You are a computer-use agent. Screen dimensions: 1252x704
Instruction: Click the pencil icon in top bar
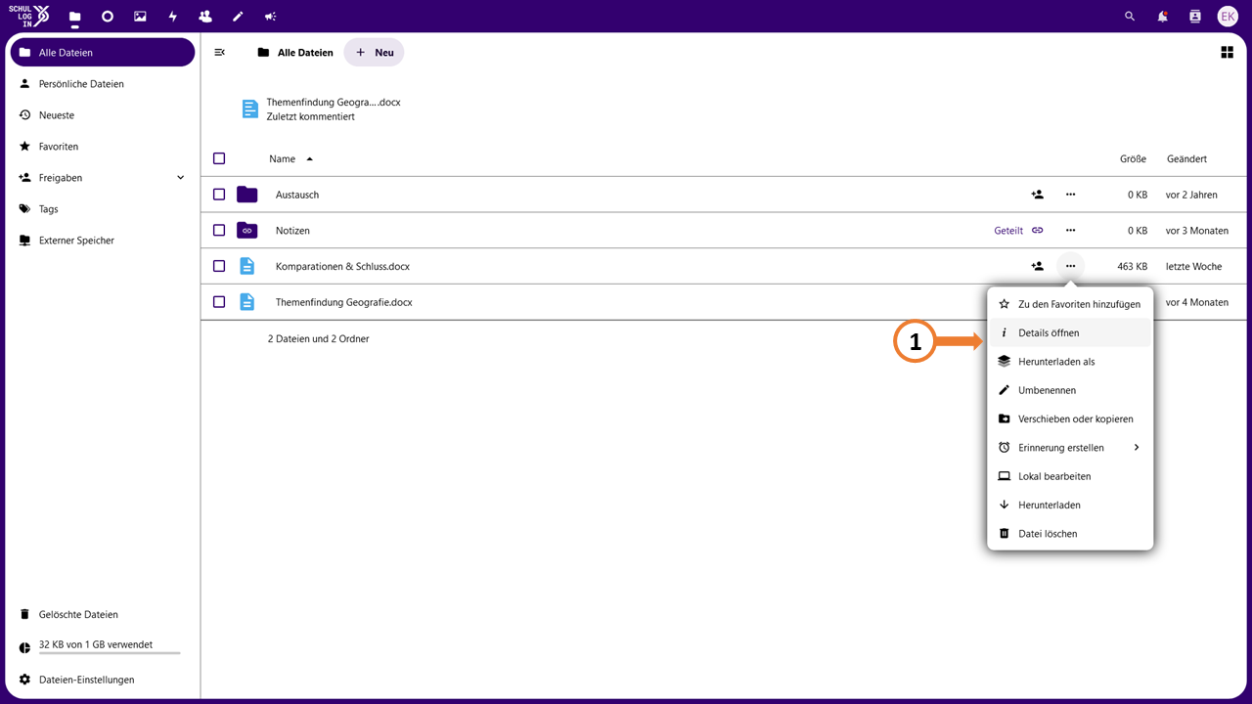(x=238, y=17)
